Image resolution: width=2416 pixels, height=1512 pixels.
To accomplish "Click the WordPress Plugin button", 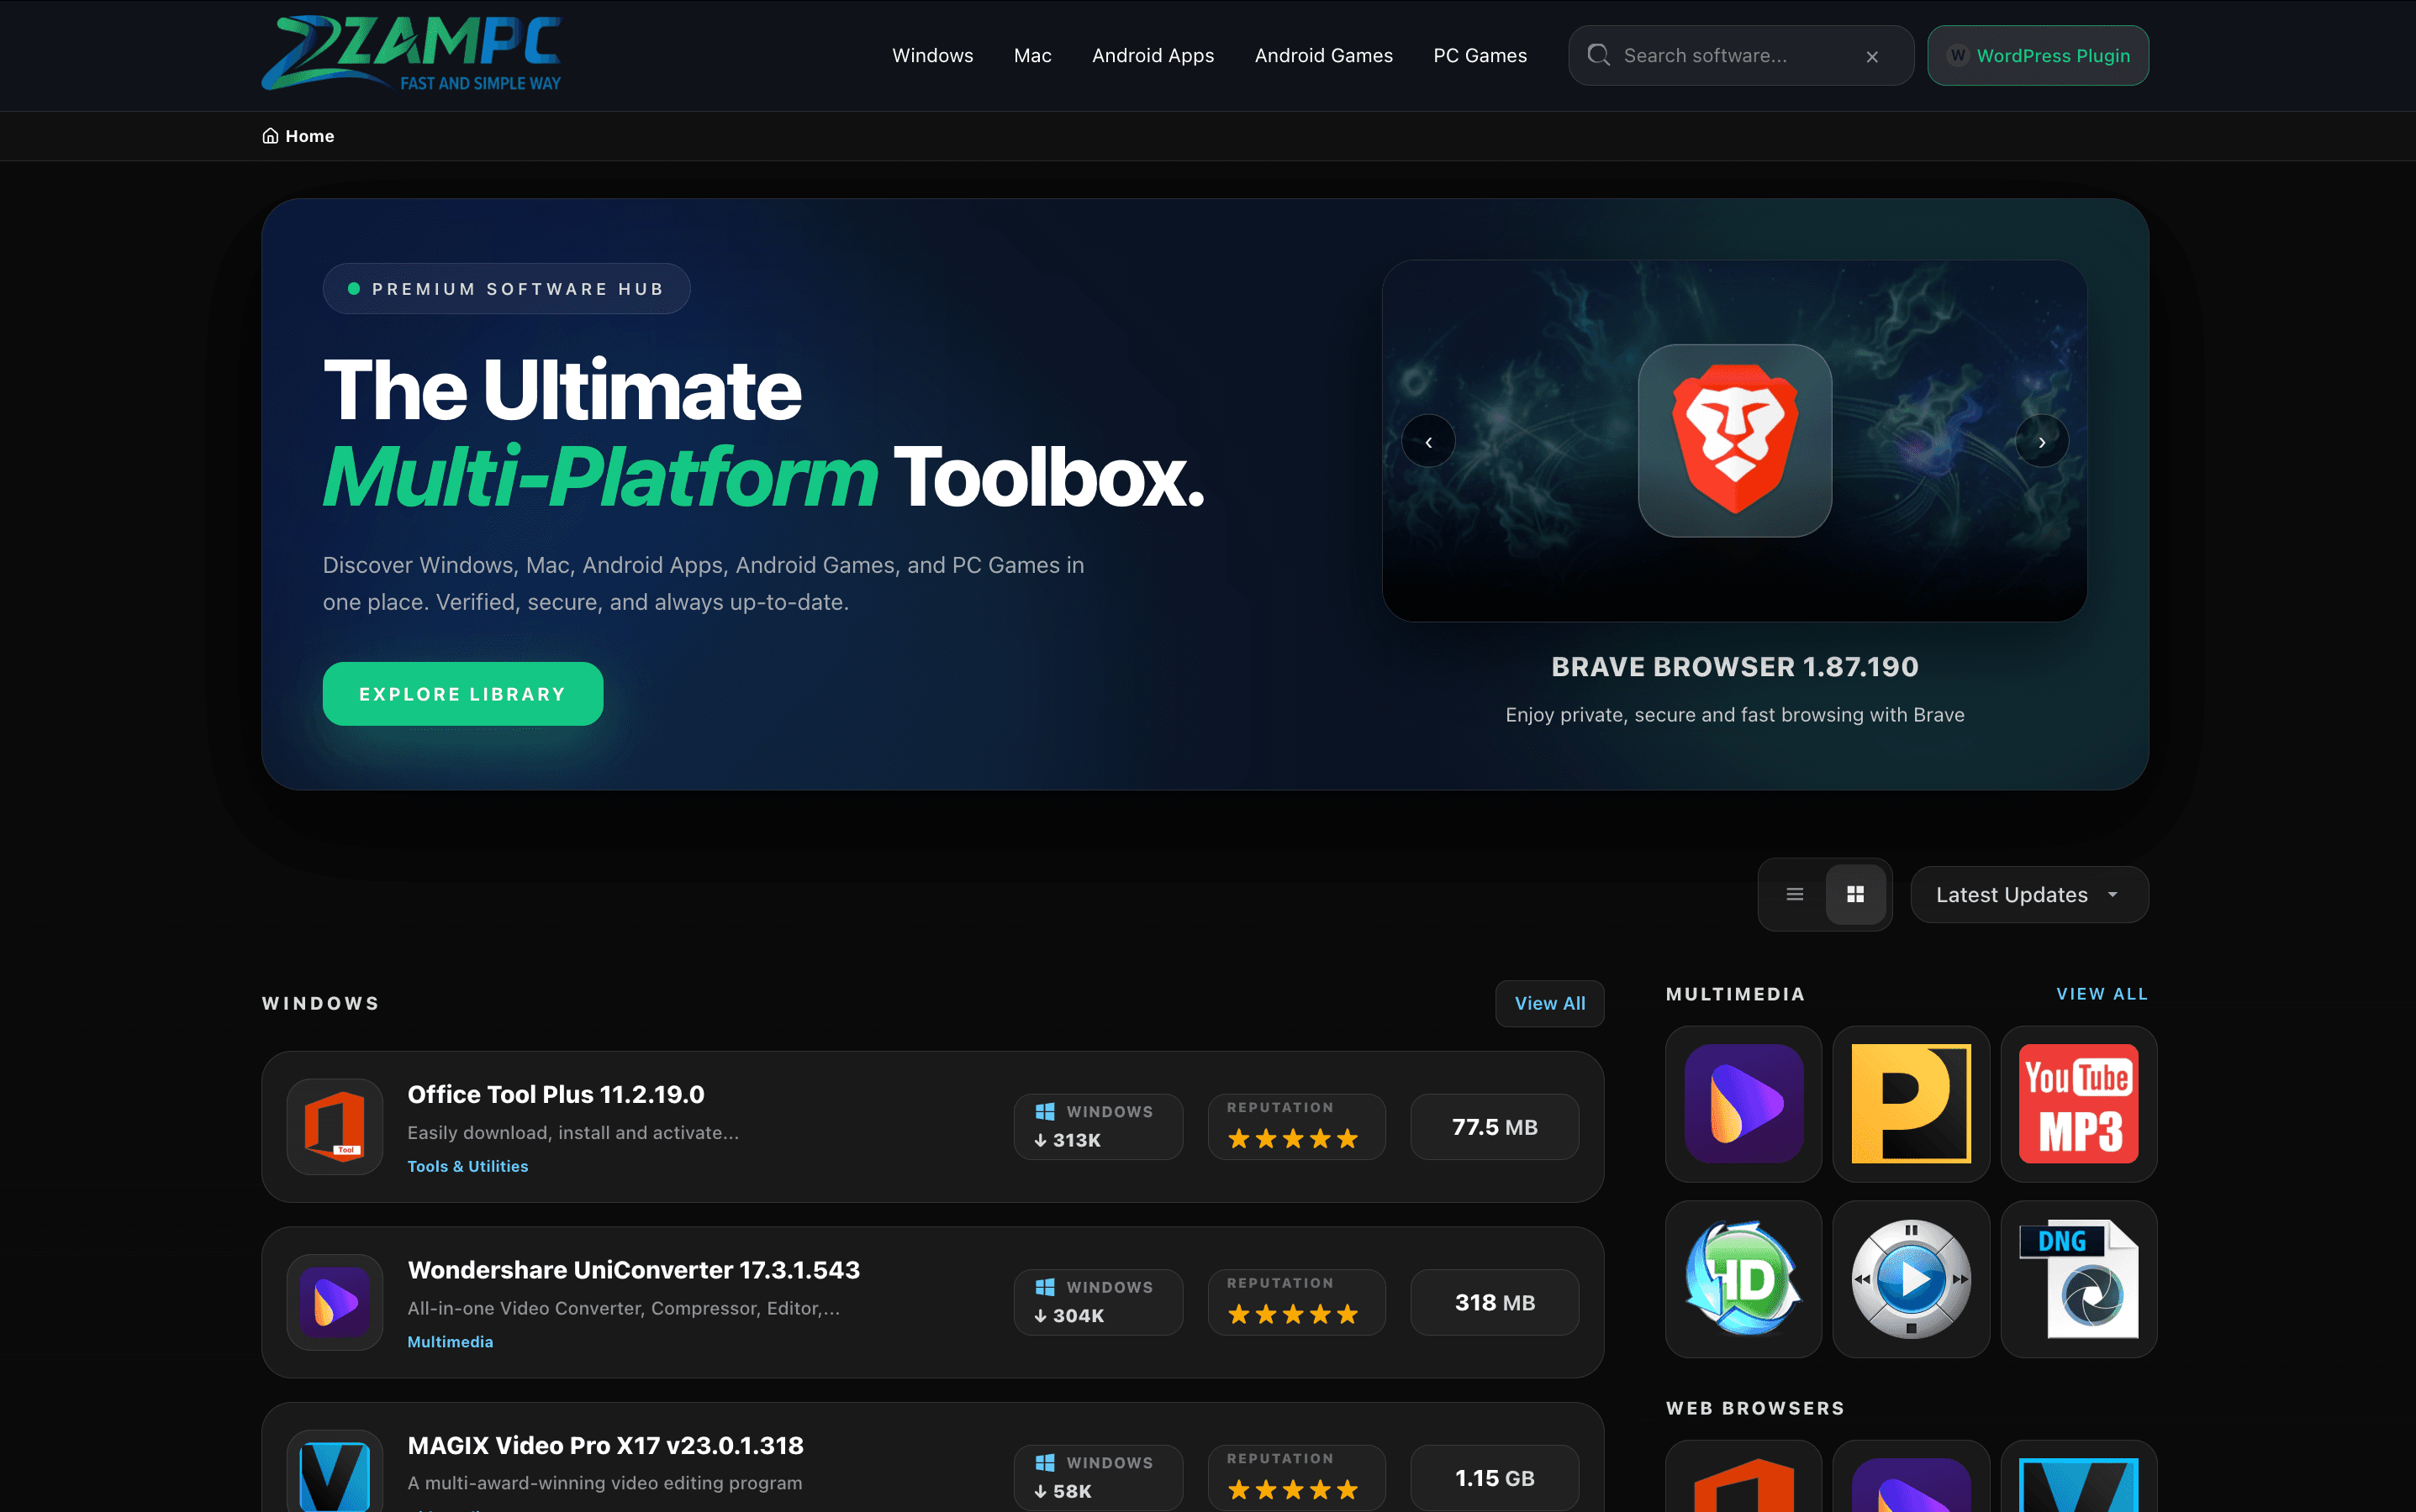I will click(2038, 56).
